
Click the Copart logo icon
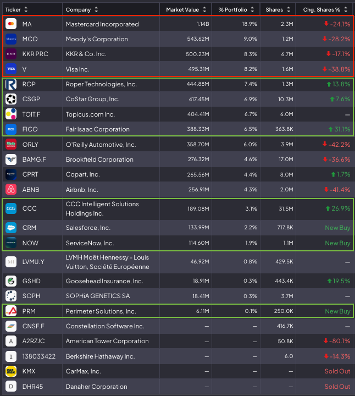point(11,174)
